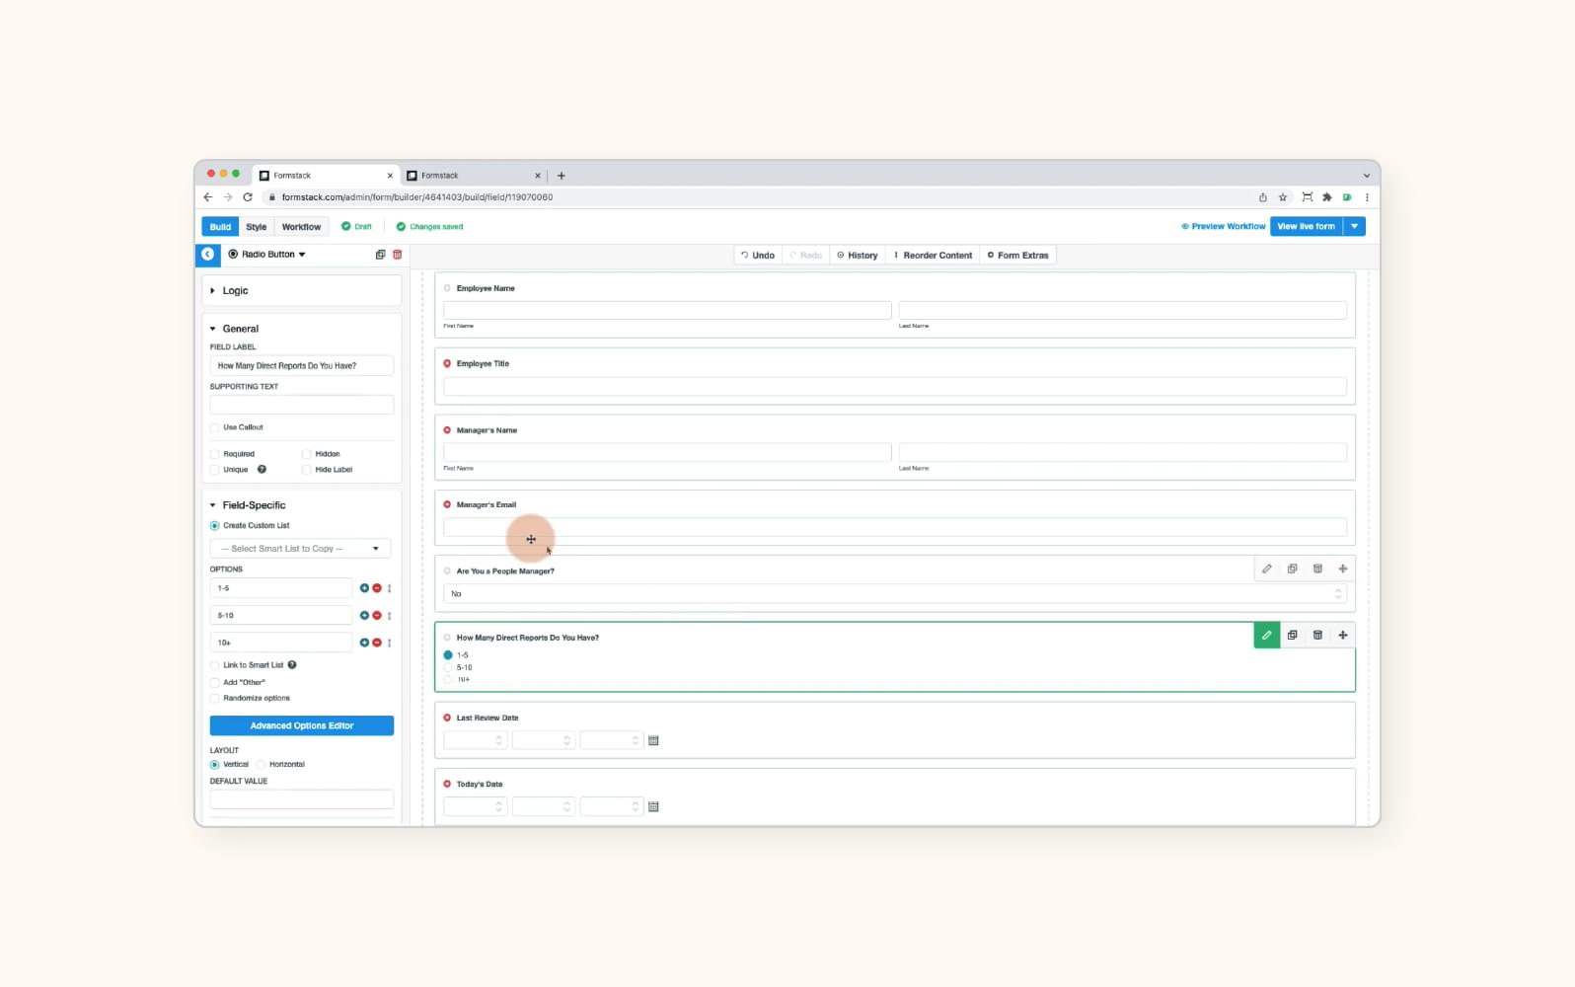Check the Add "Other" option
Image resolution: width=1575 pixels, height=987 pixels.
tap(215, 682)
